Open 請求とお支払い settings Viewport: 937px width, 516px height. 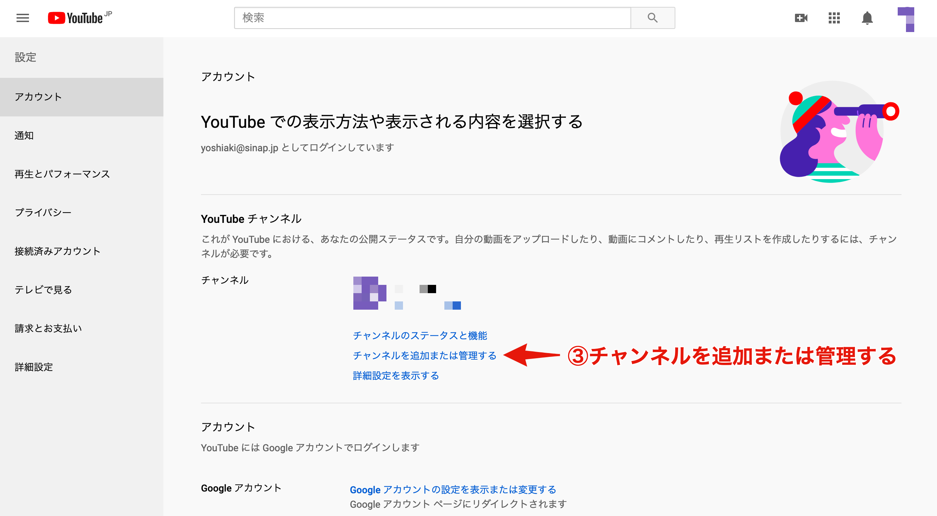tap(81, 329)
